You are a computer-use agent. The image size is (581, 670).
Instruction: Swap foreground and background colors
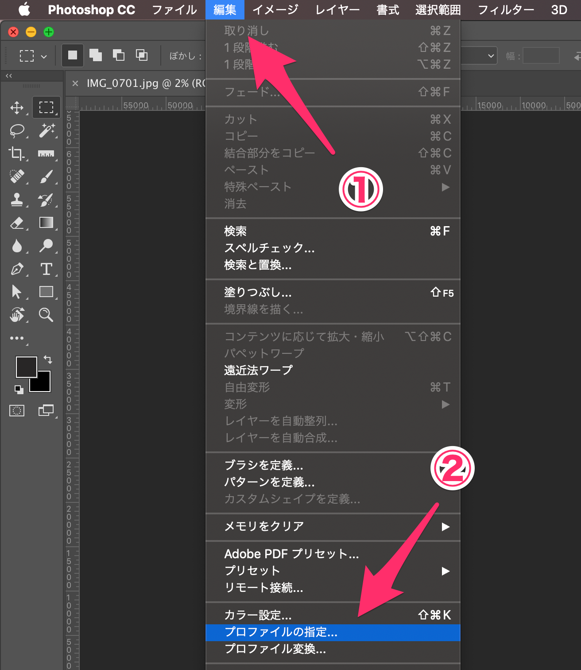point(48,360)
